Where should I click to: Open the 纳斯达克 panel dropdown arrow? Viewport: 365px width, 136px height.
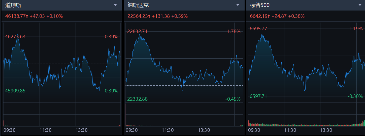point(238,5)
